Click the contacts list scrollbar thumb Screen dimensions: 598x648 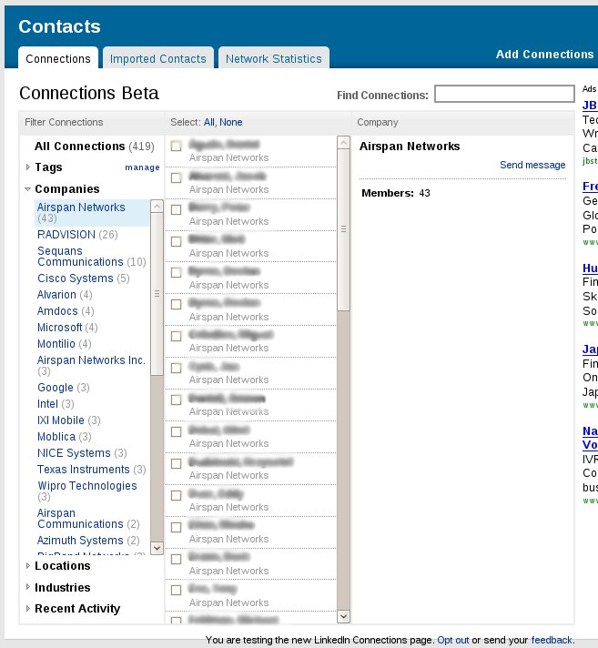(343, 229)
